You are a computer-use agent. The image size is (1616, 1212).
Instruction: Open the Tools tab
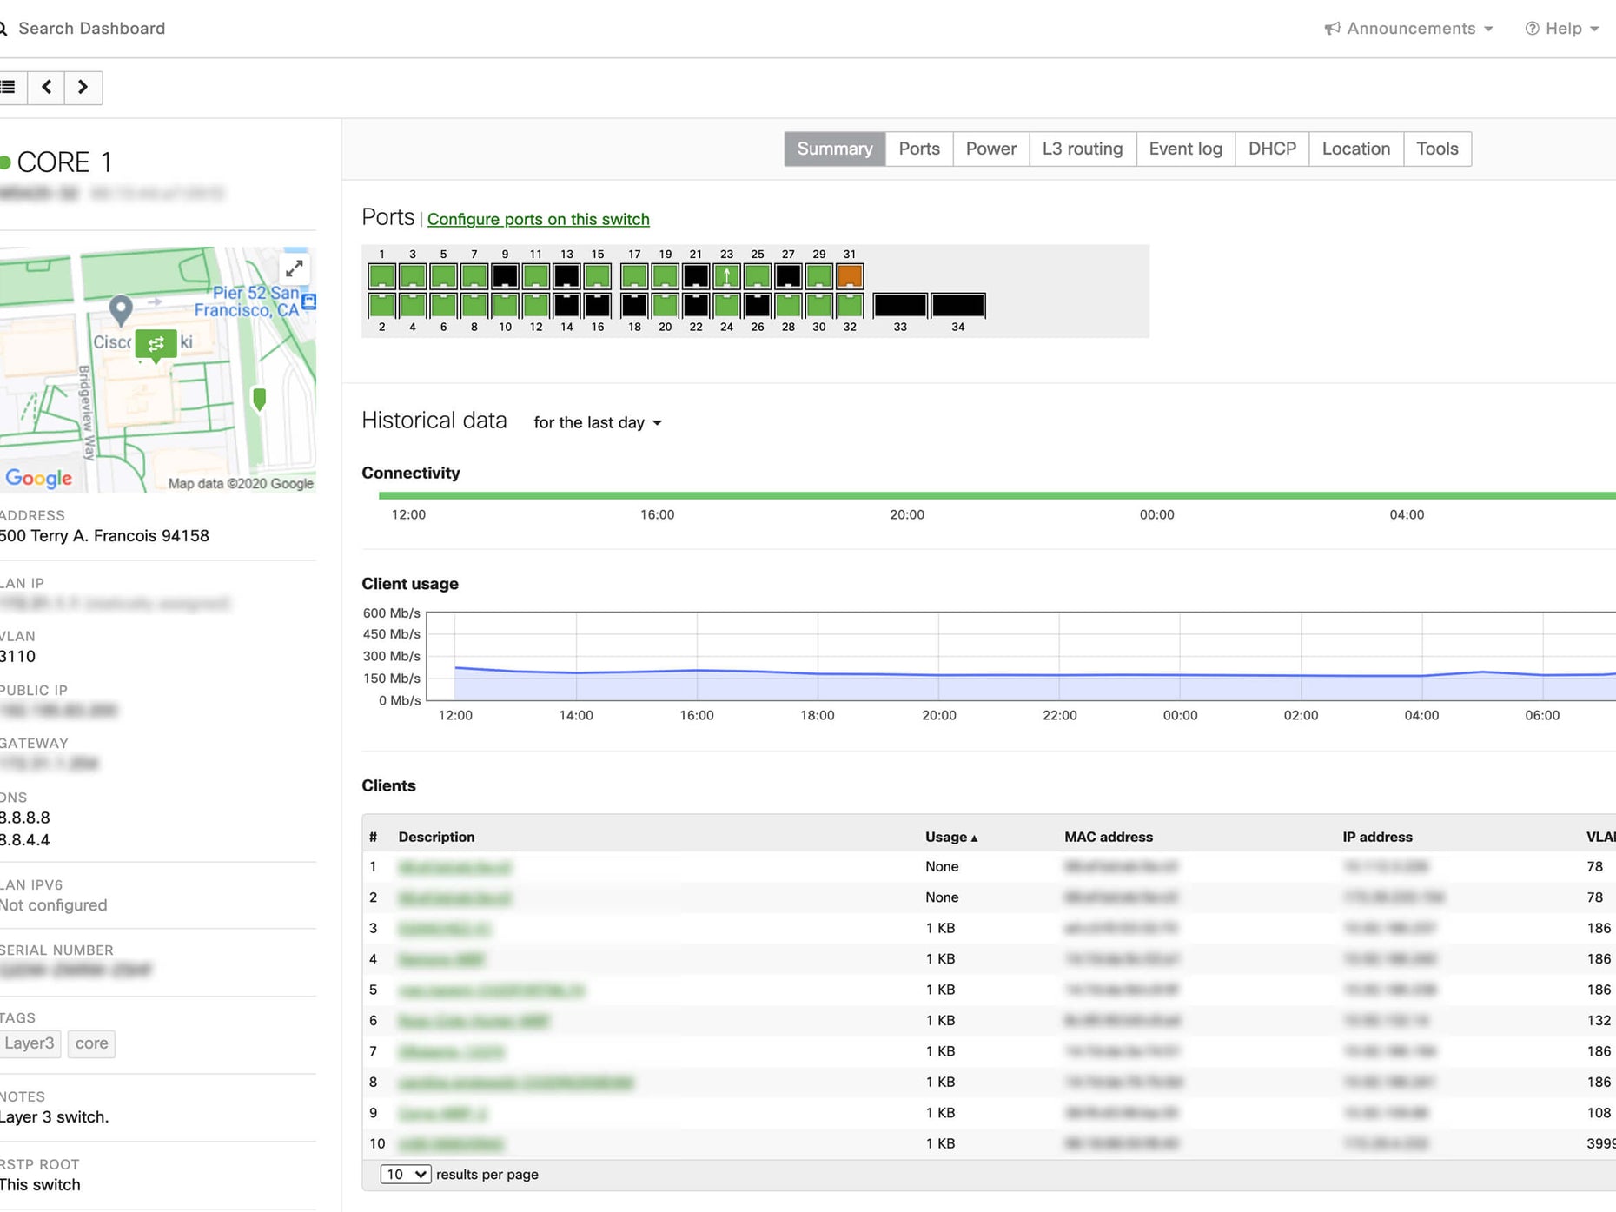[x=1437, y=149]
